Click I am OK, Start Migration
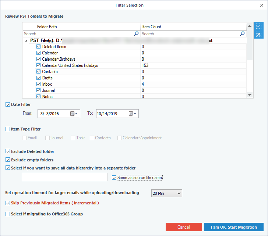268x236 pixels. point(234,227)
